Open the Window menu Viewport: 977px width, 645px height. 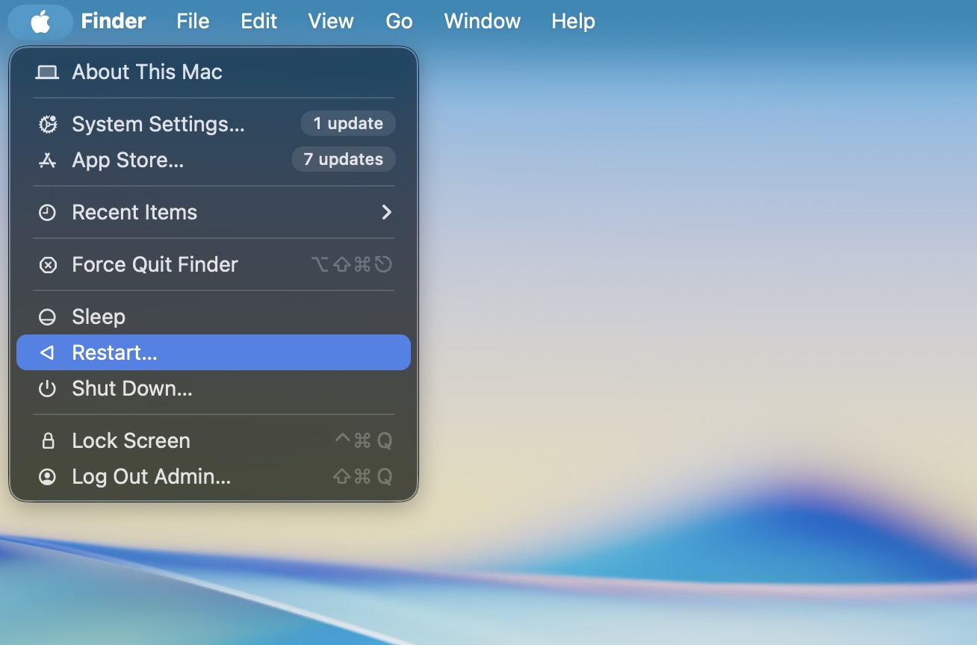(x=482, y=22)
